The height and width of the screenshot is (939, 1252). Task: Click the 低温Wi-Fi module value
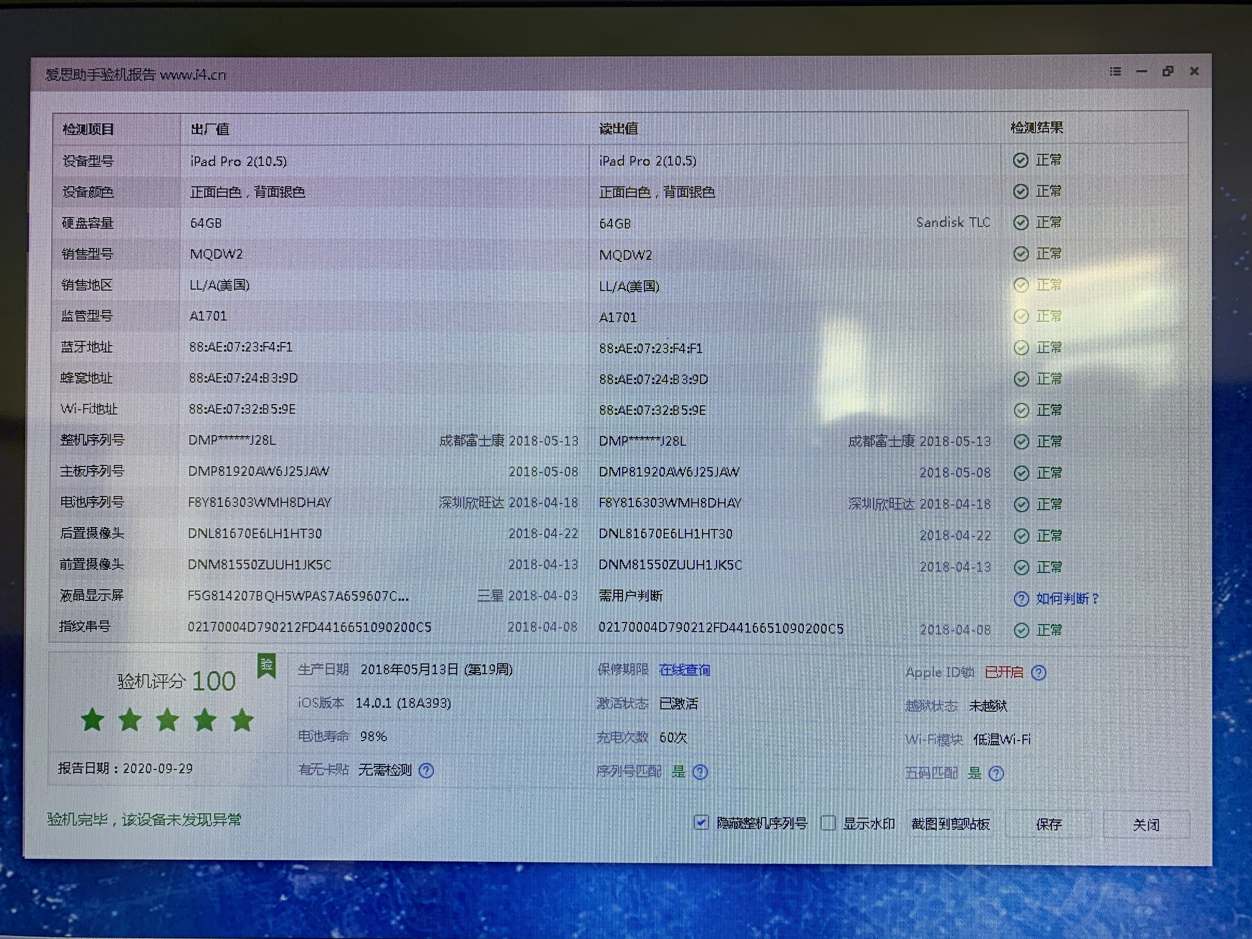coord(1002,740)
